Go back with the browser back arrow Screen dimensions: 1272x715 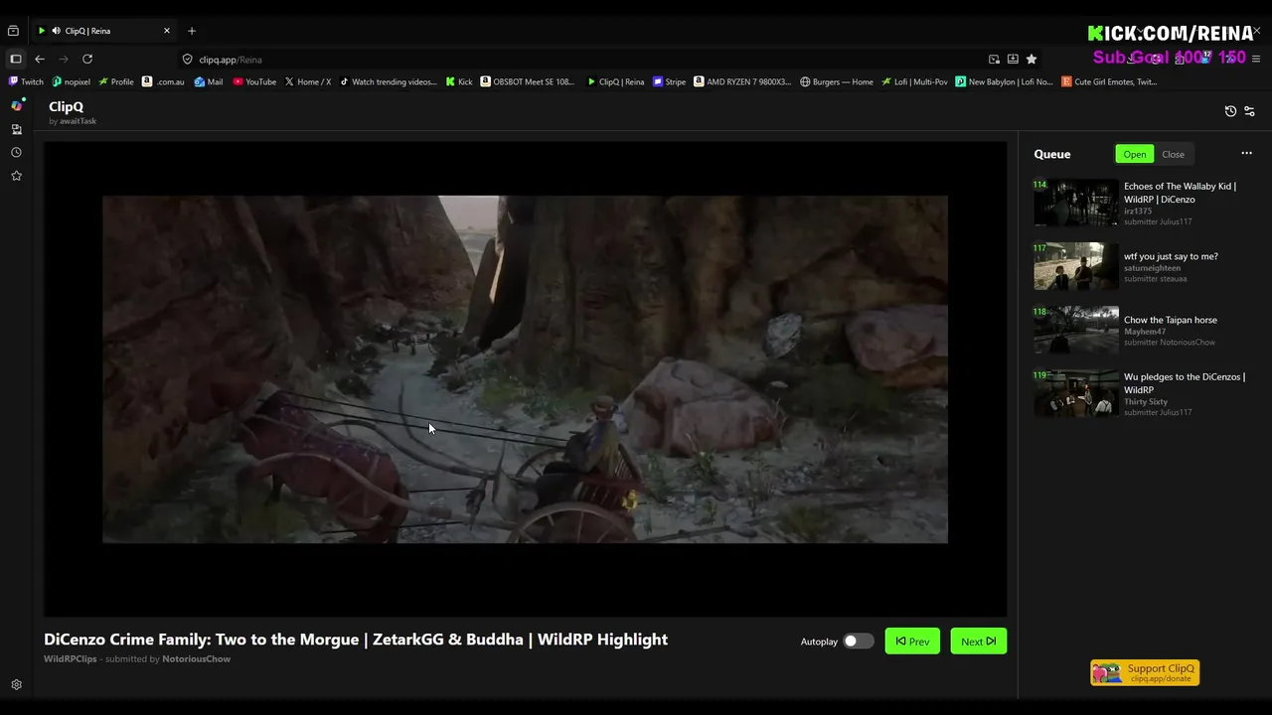click(x=40, y=60)
